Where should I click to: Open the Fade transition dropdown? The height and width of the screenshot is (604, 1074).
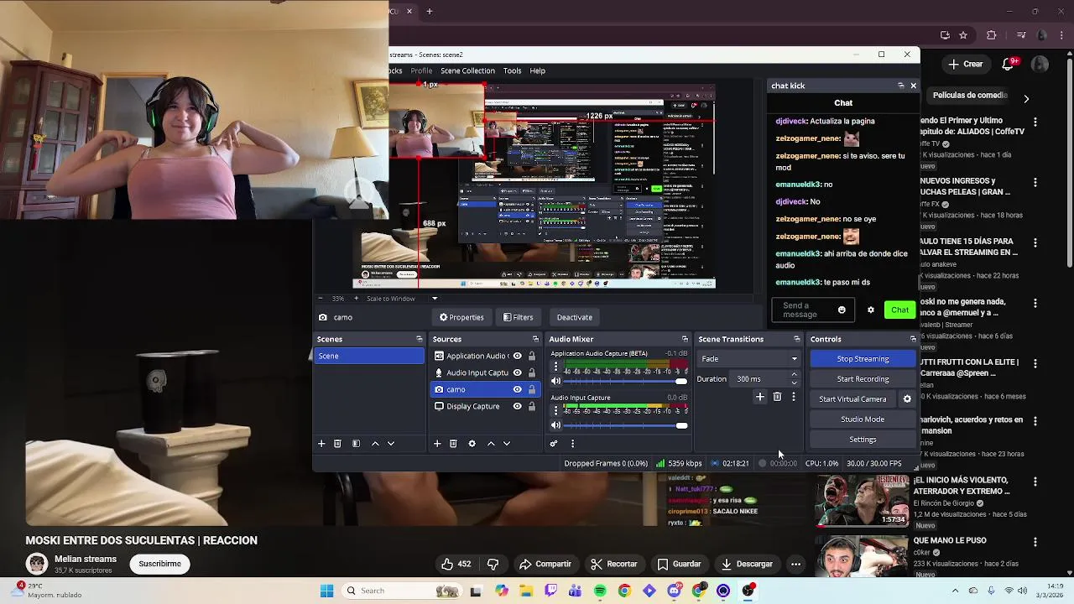click(x=749, y=359)
